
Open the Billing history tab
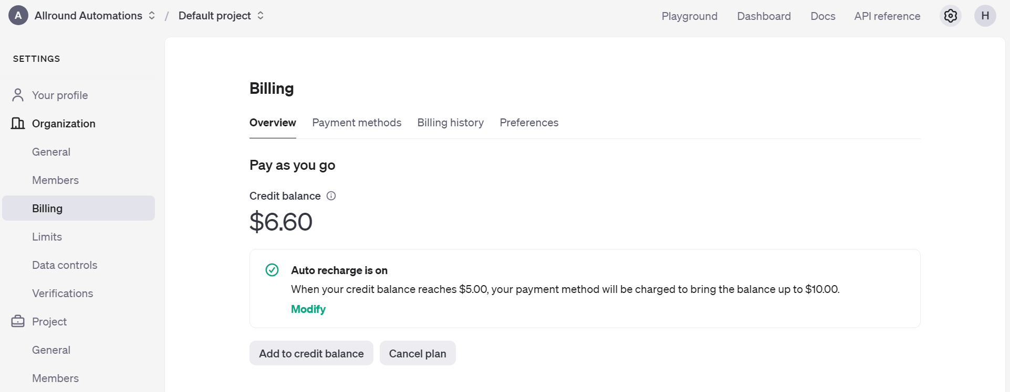click(x=451, y=122)
